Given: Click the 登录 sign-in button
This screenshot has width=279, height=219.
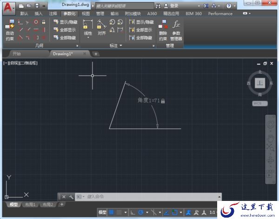Looking at the screenshot, I should pyautogui.click(x=171, y=6).
